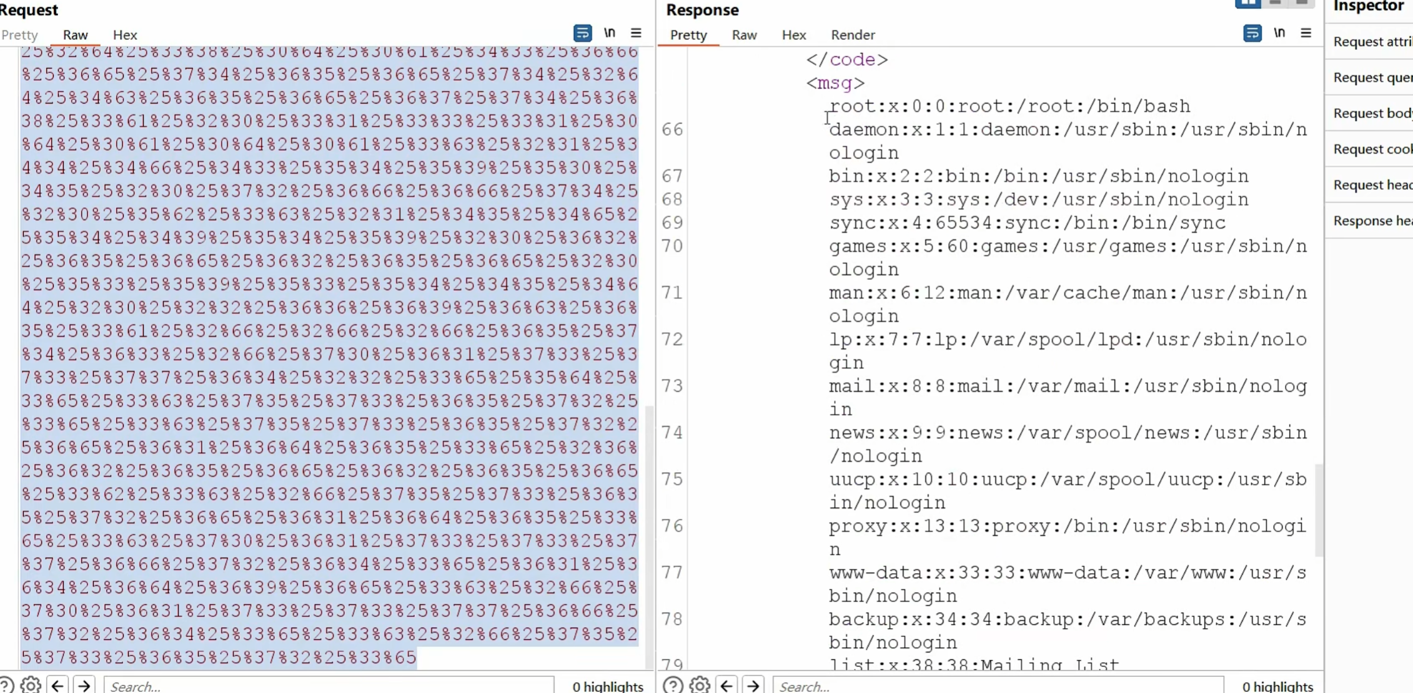Expand Response headers section in Inspector
This screenshot has width=1413, height=693.
click(x=1372, y=220)
